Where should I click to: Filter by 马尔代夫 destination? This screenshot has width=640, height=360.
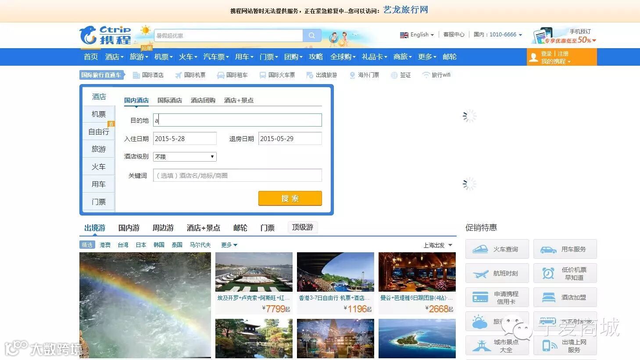200,245
